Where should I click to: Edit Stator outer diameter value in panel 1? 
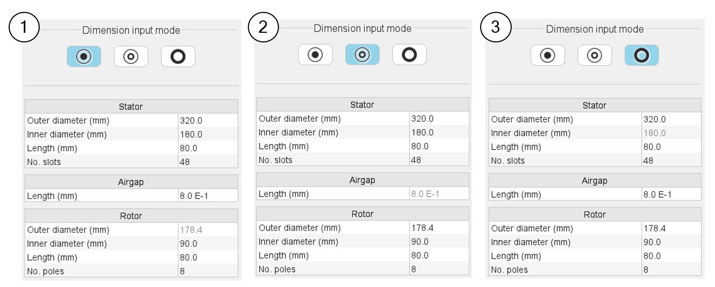coord(208,120)
